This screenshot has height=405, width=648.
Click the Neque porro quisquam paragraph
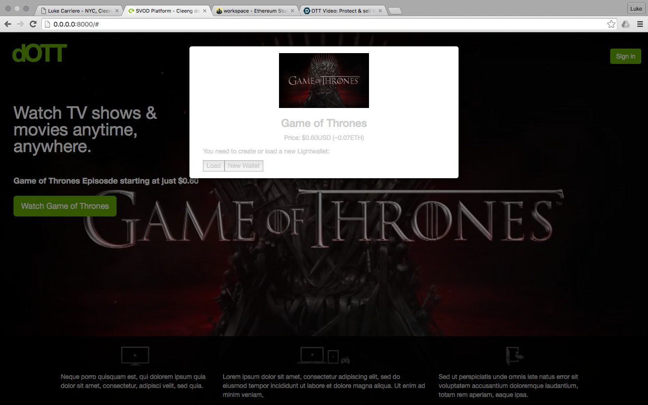click(x=133, y=381)
